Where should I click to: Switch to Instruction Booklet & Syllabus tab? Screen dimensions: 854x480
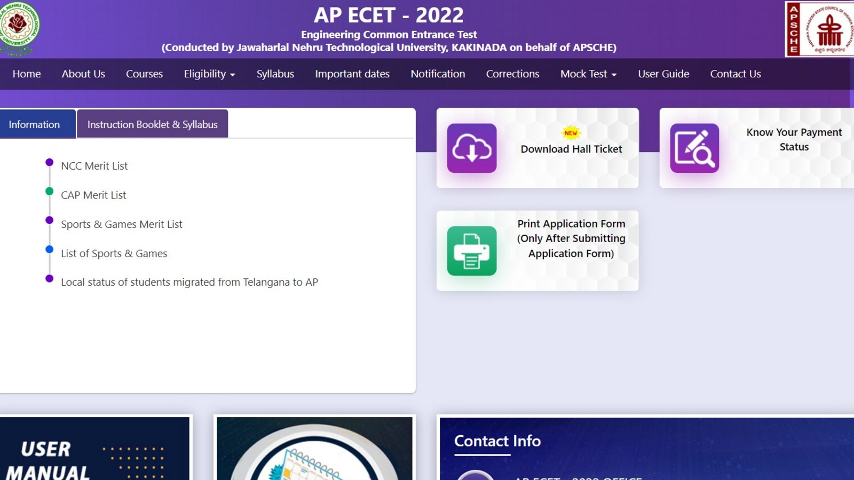pos(153,124)
